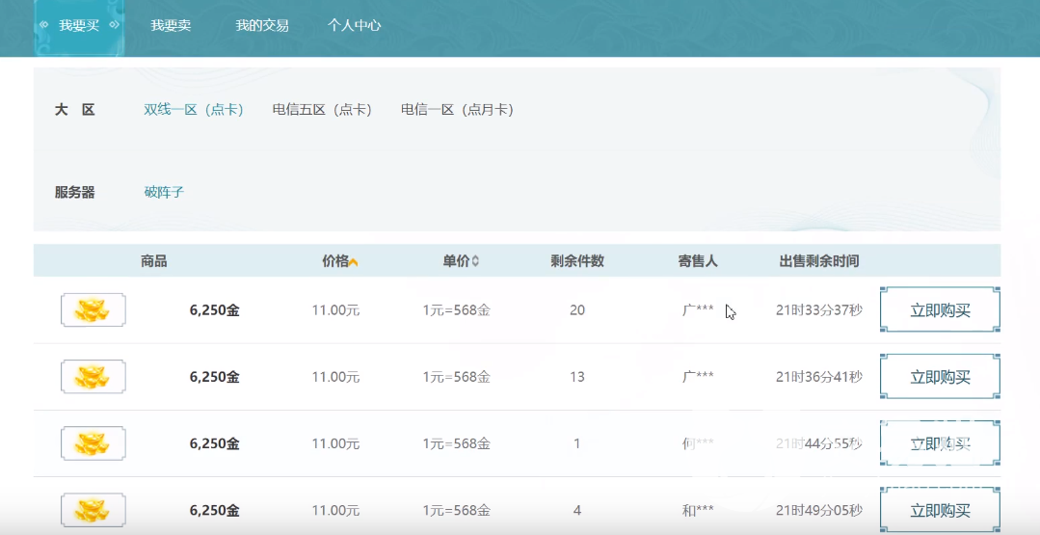Click 剩余件数 column header
Viewport: 1040px width, 535px height.
pyautogui.click(x=577, y=261)
